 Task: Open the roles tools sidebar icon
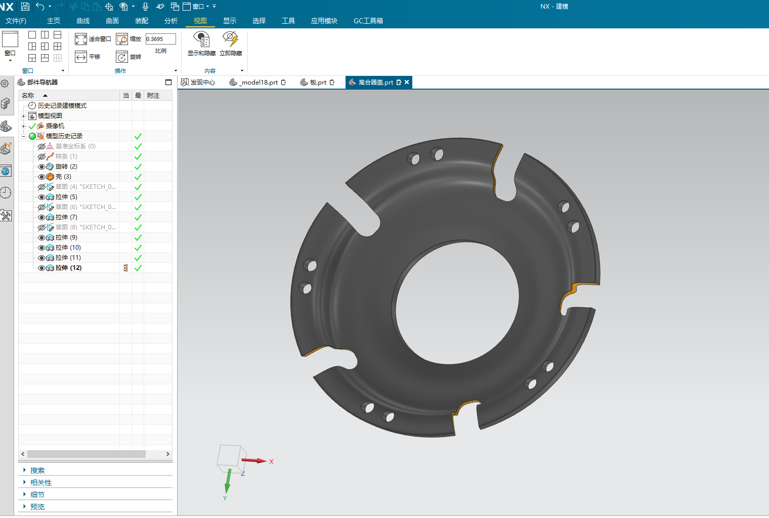(x=6, y=216)
